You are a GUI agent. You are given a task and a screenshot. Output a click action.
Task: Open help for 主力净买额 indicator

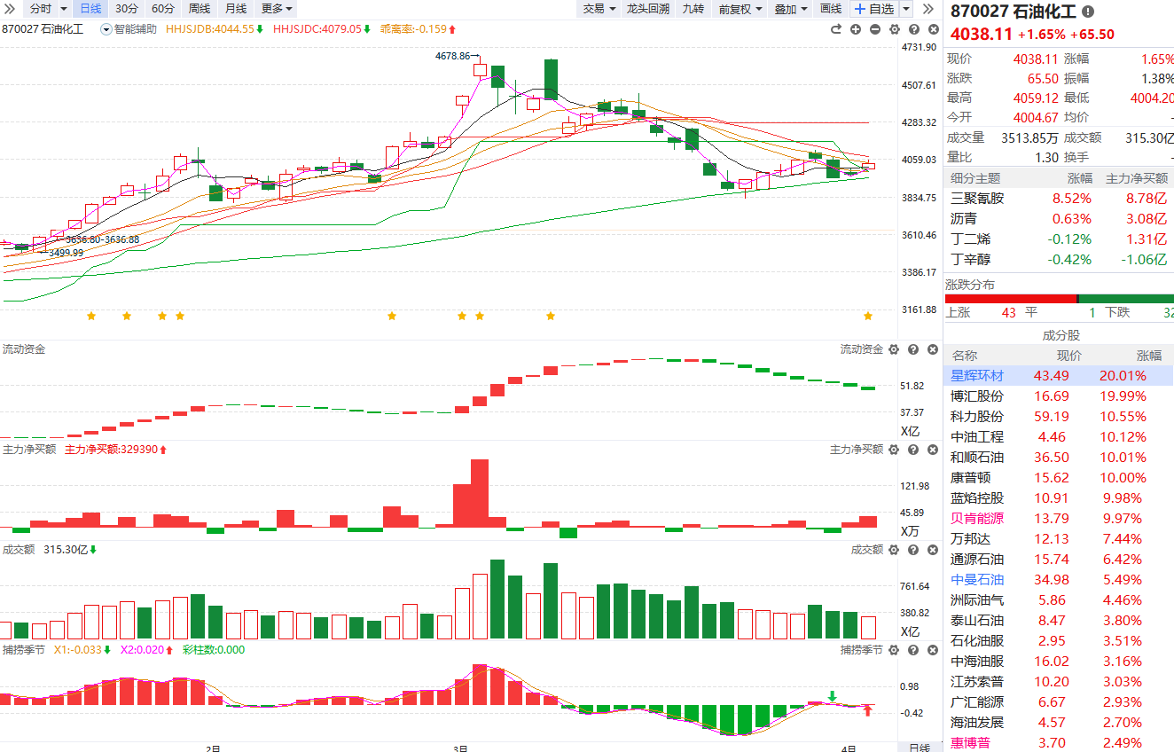click(912, 450)
